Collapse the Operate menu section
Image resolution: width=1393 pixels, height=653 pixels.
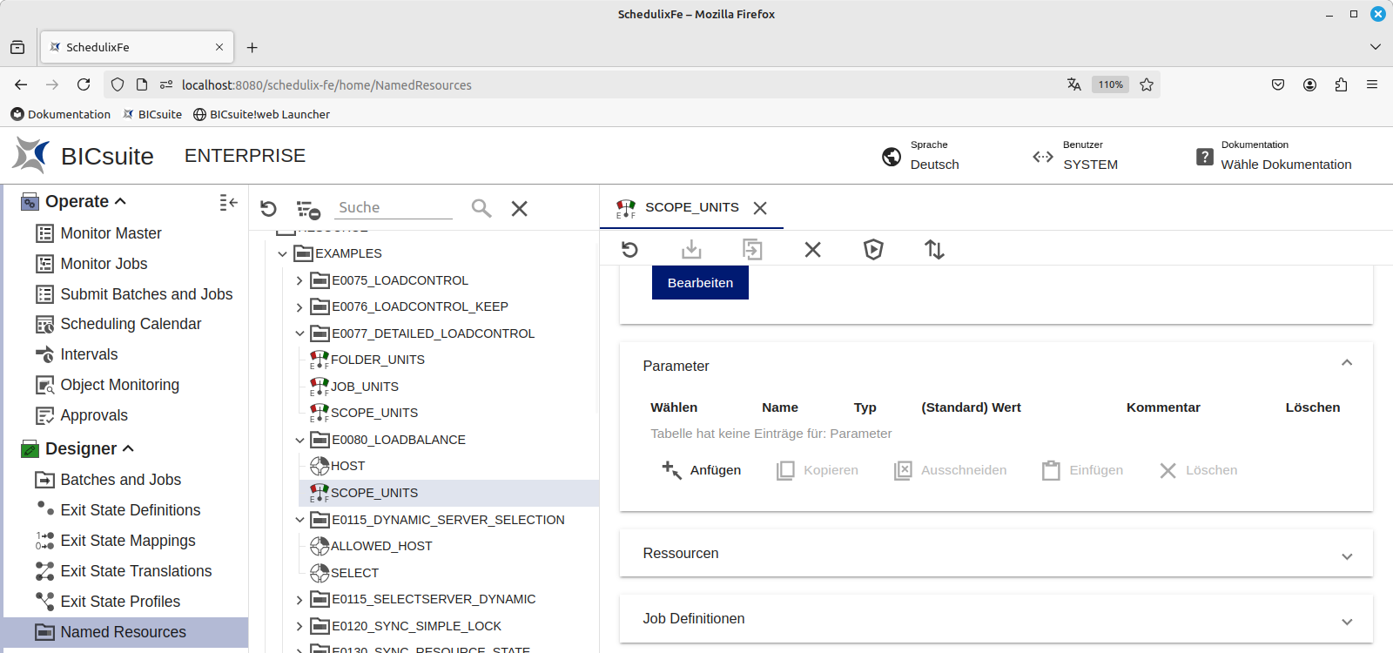tap(120, 201)
